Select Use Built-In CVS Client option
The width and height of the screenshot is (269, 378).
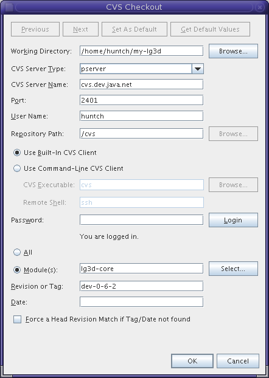[17, 153]
